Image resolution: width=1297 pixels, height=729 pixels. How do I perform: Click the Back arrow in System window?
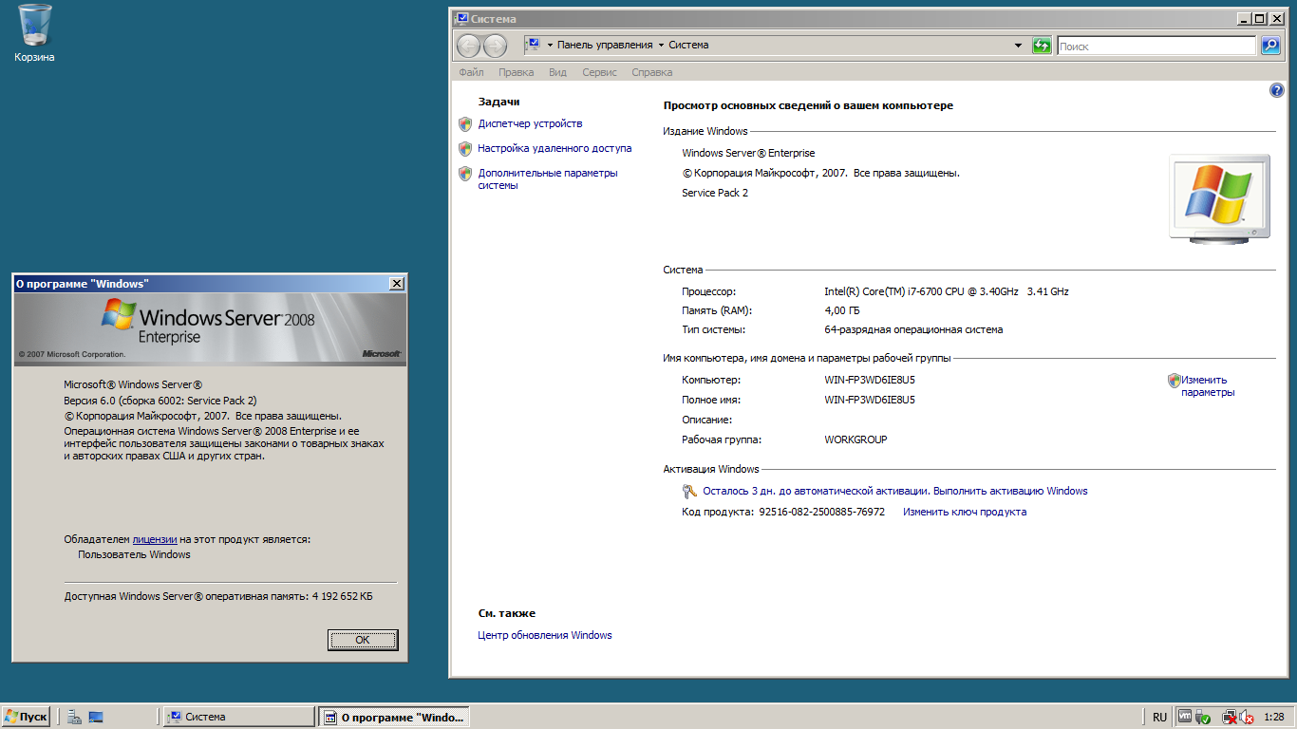point(469,46)
